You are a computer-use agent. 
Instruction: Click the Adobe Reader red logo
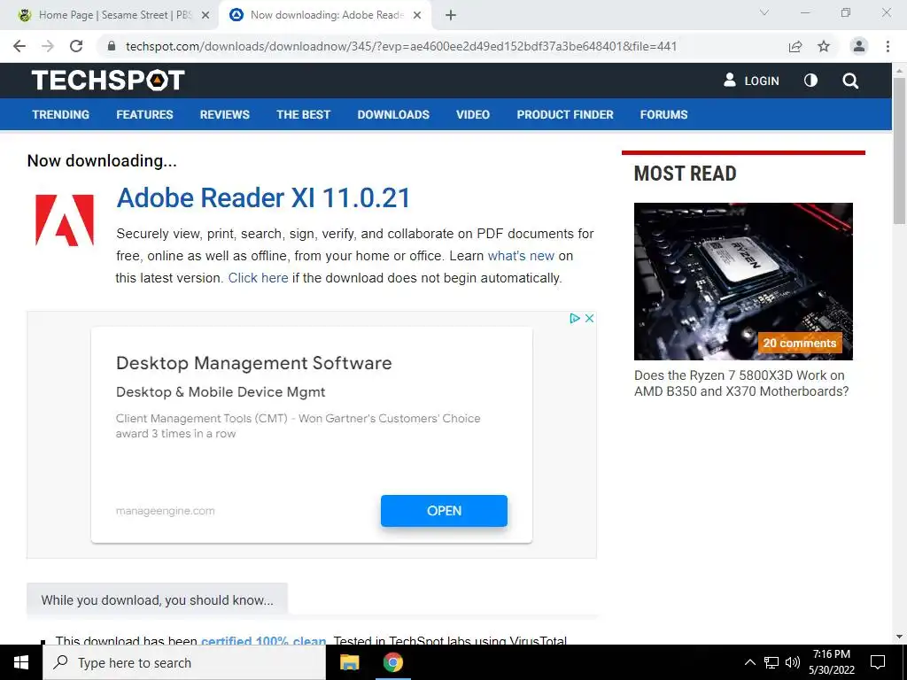(x=64, y=220)
